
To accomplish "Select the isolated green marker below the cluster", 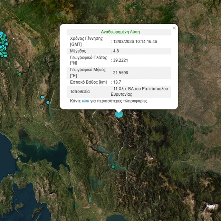I will point(20,74).
